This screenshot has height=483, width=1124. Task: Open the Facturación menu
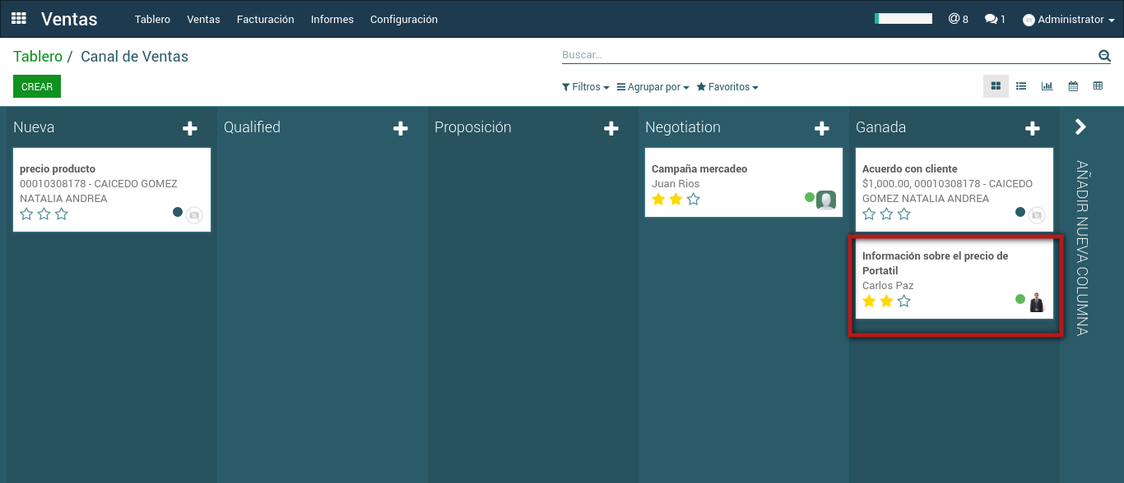pos(265,20)
